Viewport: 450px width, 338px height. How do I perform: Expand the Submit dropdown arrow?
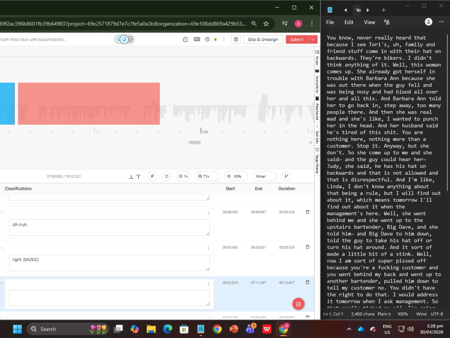313,39
